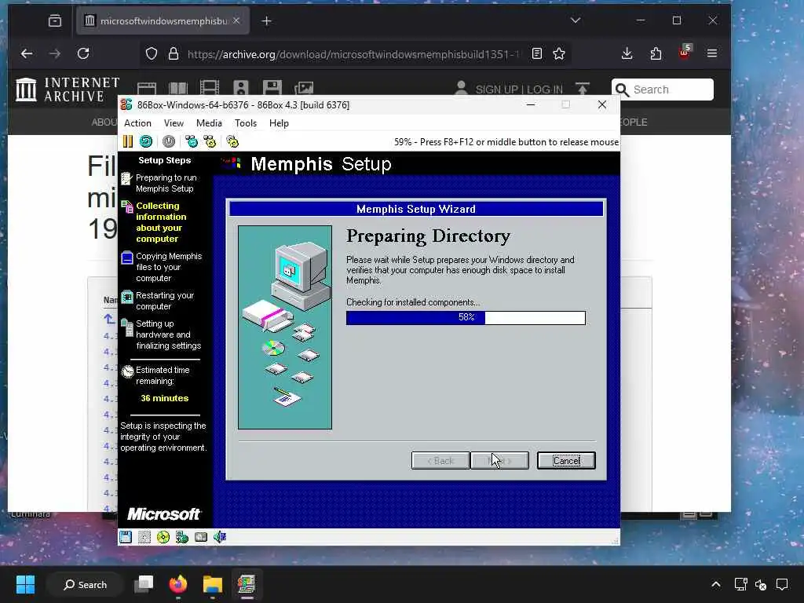Viewport: 804px width, 603px height.
Task: Click the sound status bar icon
Action: tap(220, 537)
